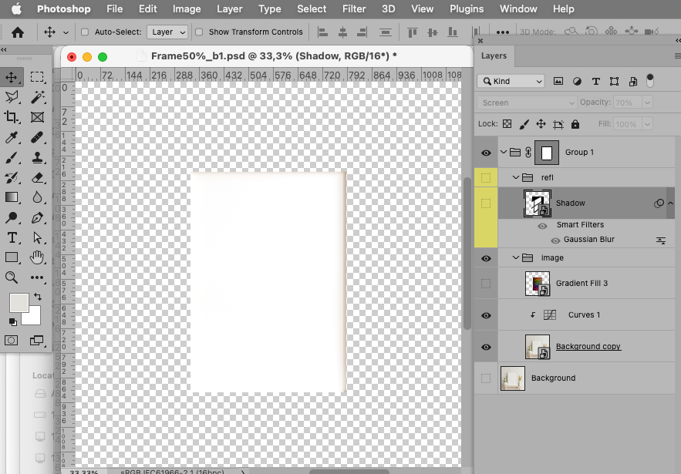The image size is (681, 474).
Task: Select the Crop tool
Action: 11,116
